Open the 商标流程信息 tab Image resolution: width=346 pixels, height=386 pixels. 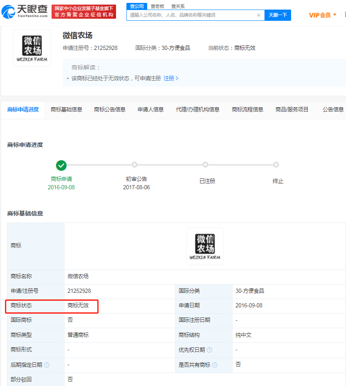(x=247, y=110)
